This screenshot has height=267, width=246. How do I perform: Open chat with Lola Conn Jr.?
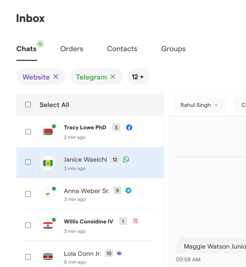(x=82, y=254)
